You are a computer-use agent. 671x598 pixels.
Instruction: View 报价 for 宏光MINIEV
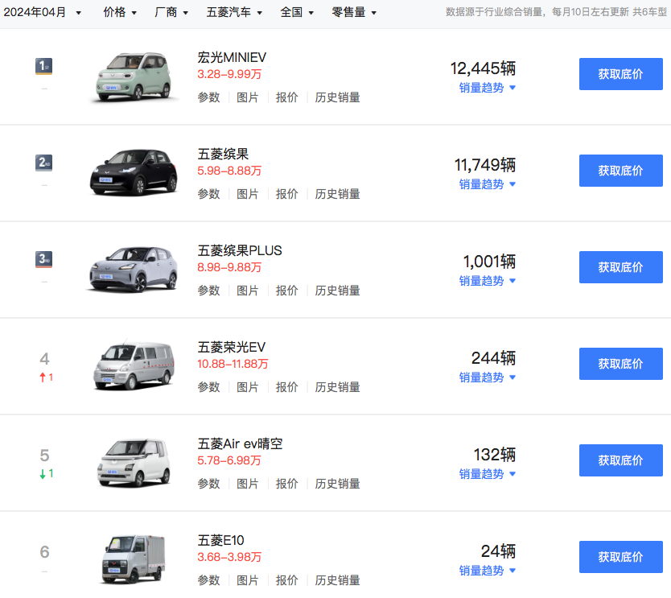287,97
